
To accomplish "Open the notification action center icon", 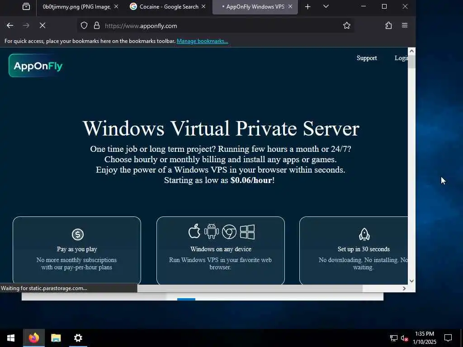I will pyautogui.click(x=448, y=338).
